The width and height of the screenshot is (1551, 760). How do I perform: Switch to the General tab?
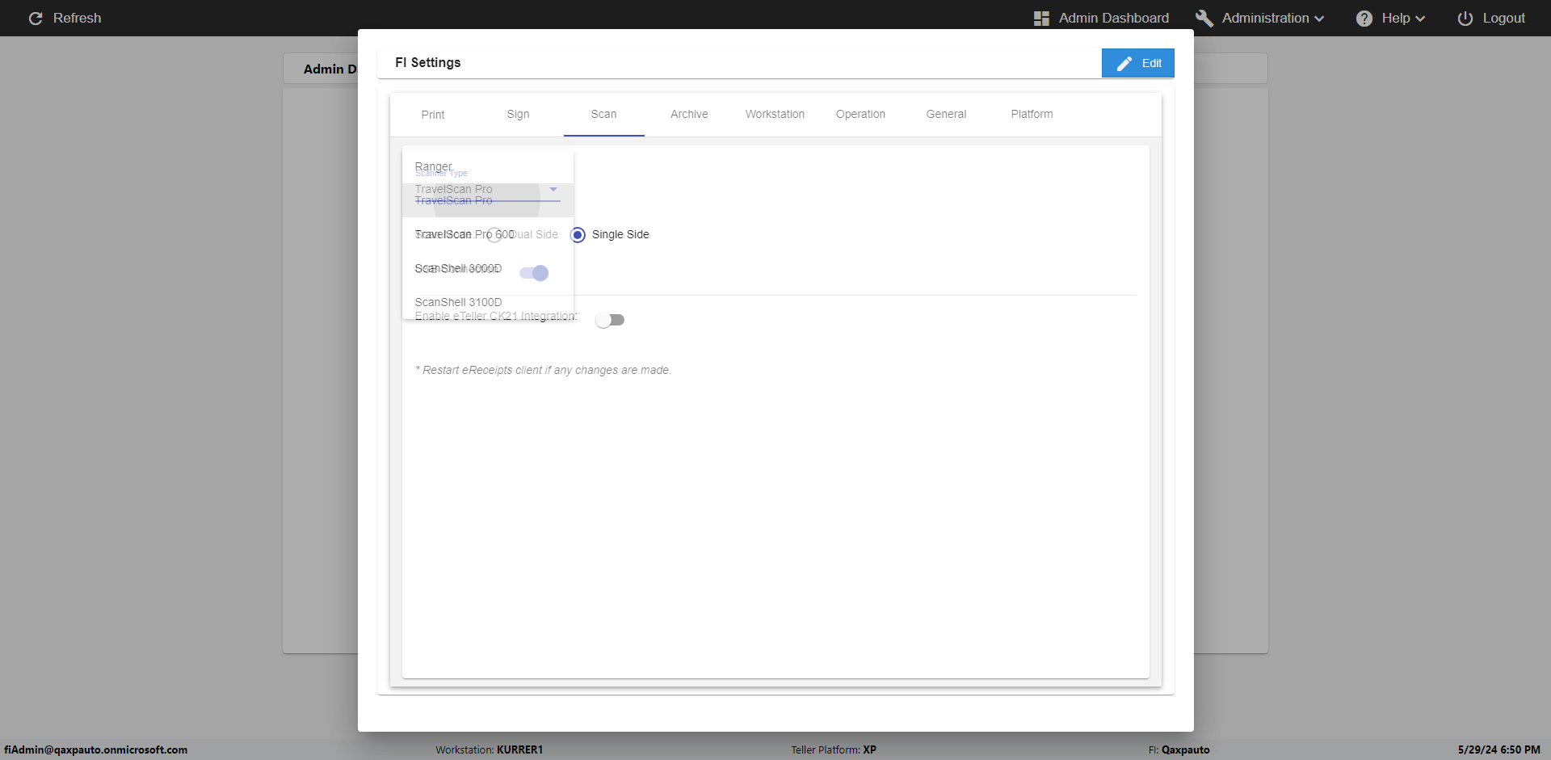[x=946, y=115]
